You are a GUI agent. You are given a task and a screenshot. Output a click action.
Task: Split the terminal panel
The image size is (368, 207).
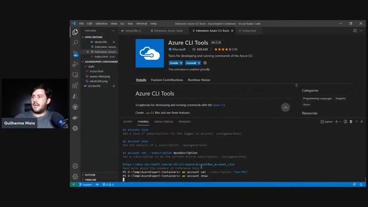coord(345,121)
